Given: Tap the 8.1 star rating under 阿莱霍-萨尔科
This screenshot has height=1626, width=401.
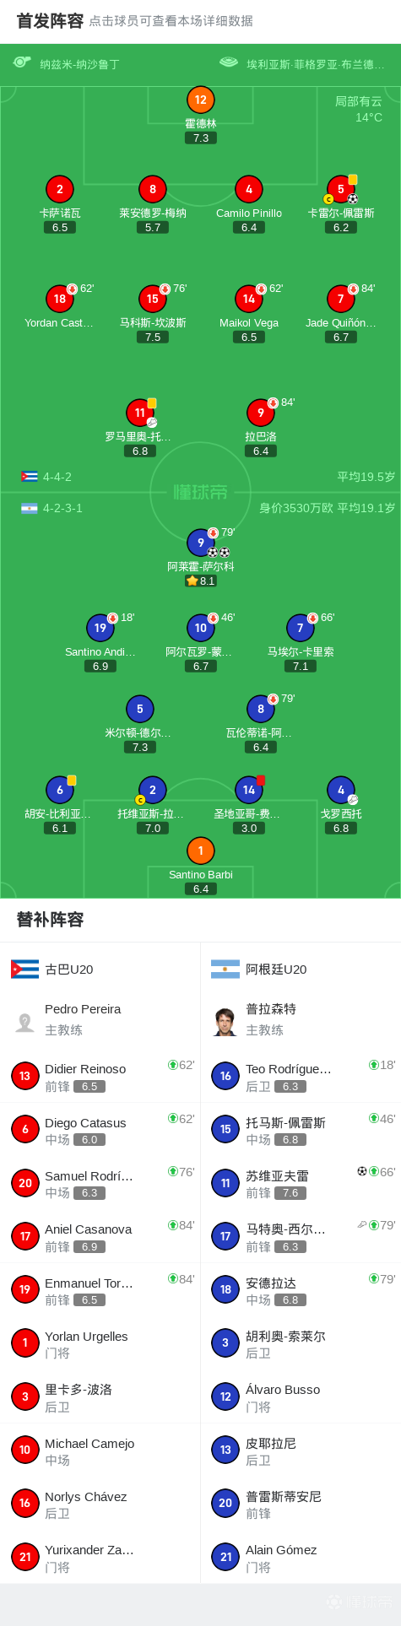Looking at the screenshot, I should pos(201,581).
